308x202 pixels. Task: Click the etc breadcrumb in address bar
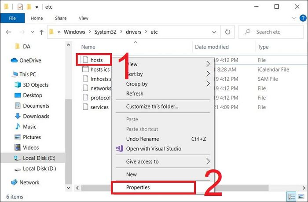pos(154,32)
